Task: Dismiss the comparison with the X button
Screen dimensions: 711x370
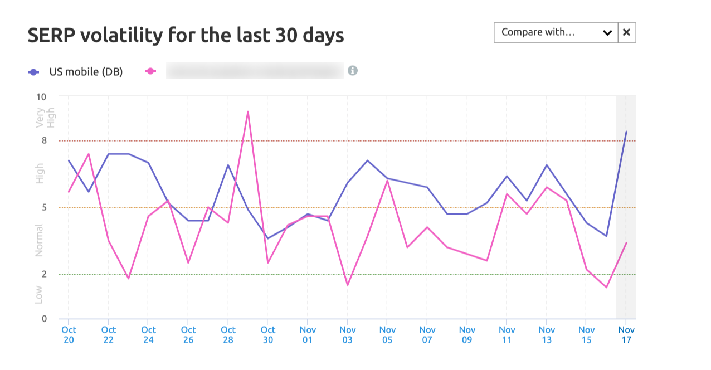Action: (626, 32)
